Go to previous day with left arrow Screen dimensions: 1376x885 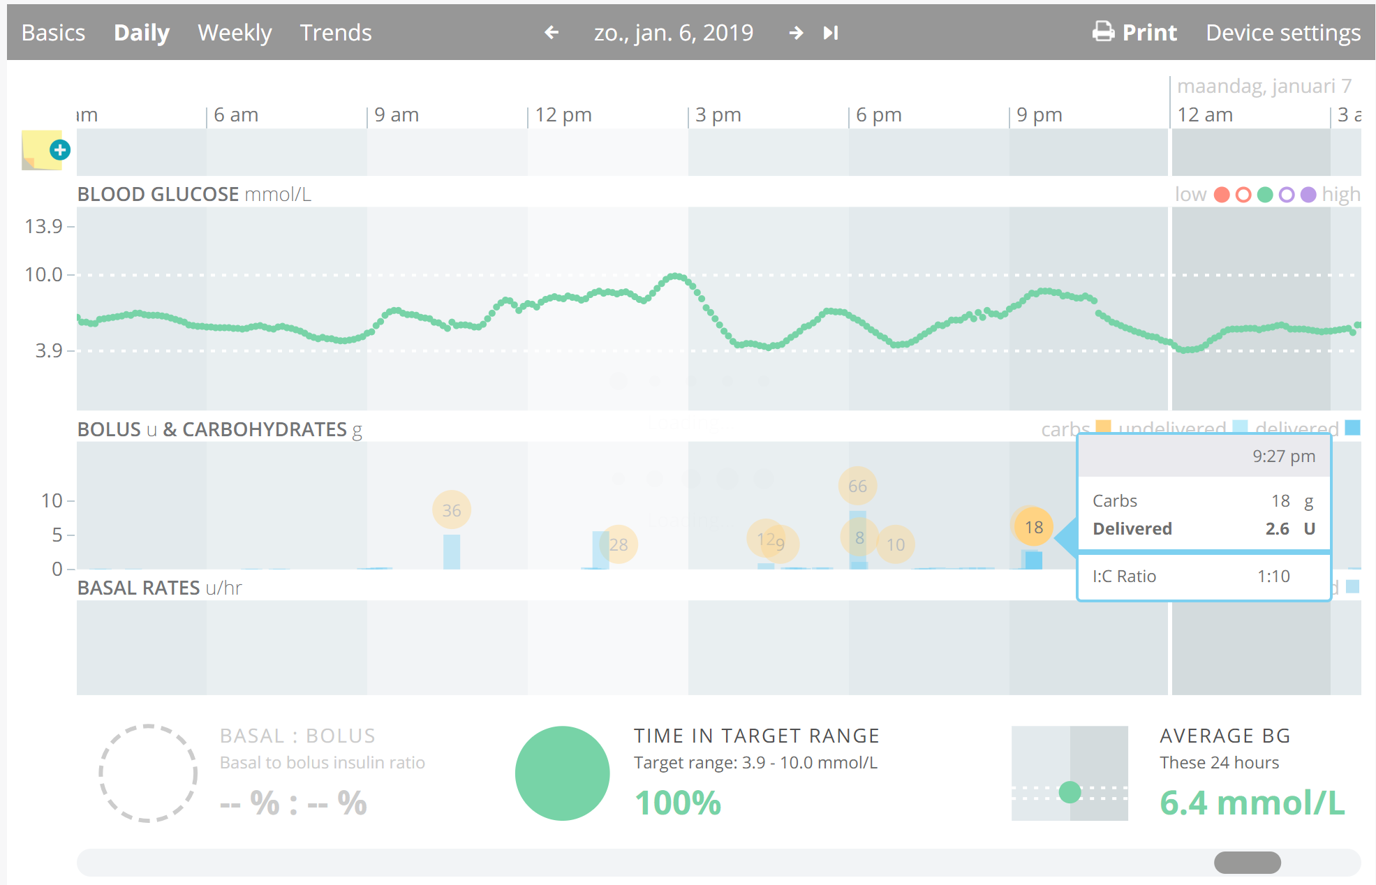552,33
